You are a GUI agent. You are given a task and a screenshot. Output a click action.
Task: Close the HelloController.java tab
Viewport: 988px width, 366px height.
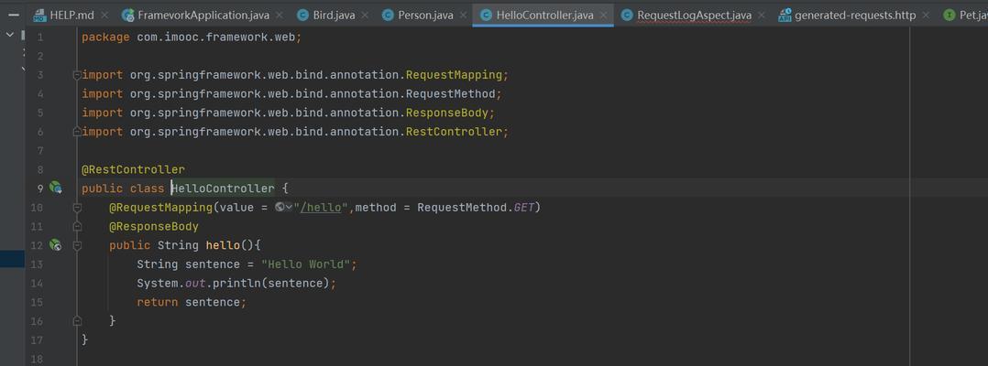coord(604,15)
